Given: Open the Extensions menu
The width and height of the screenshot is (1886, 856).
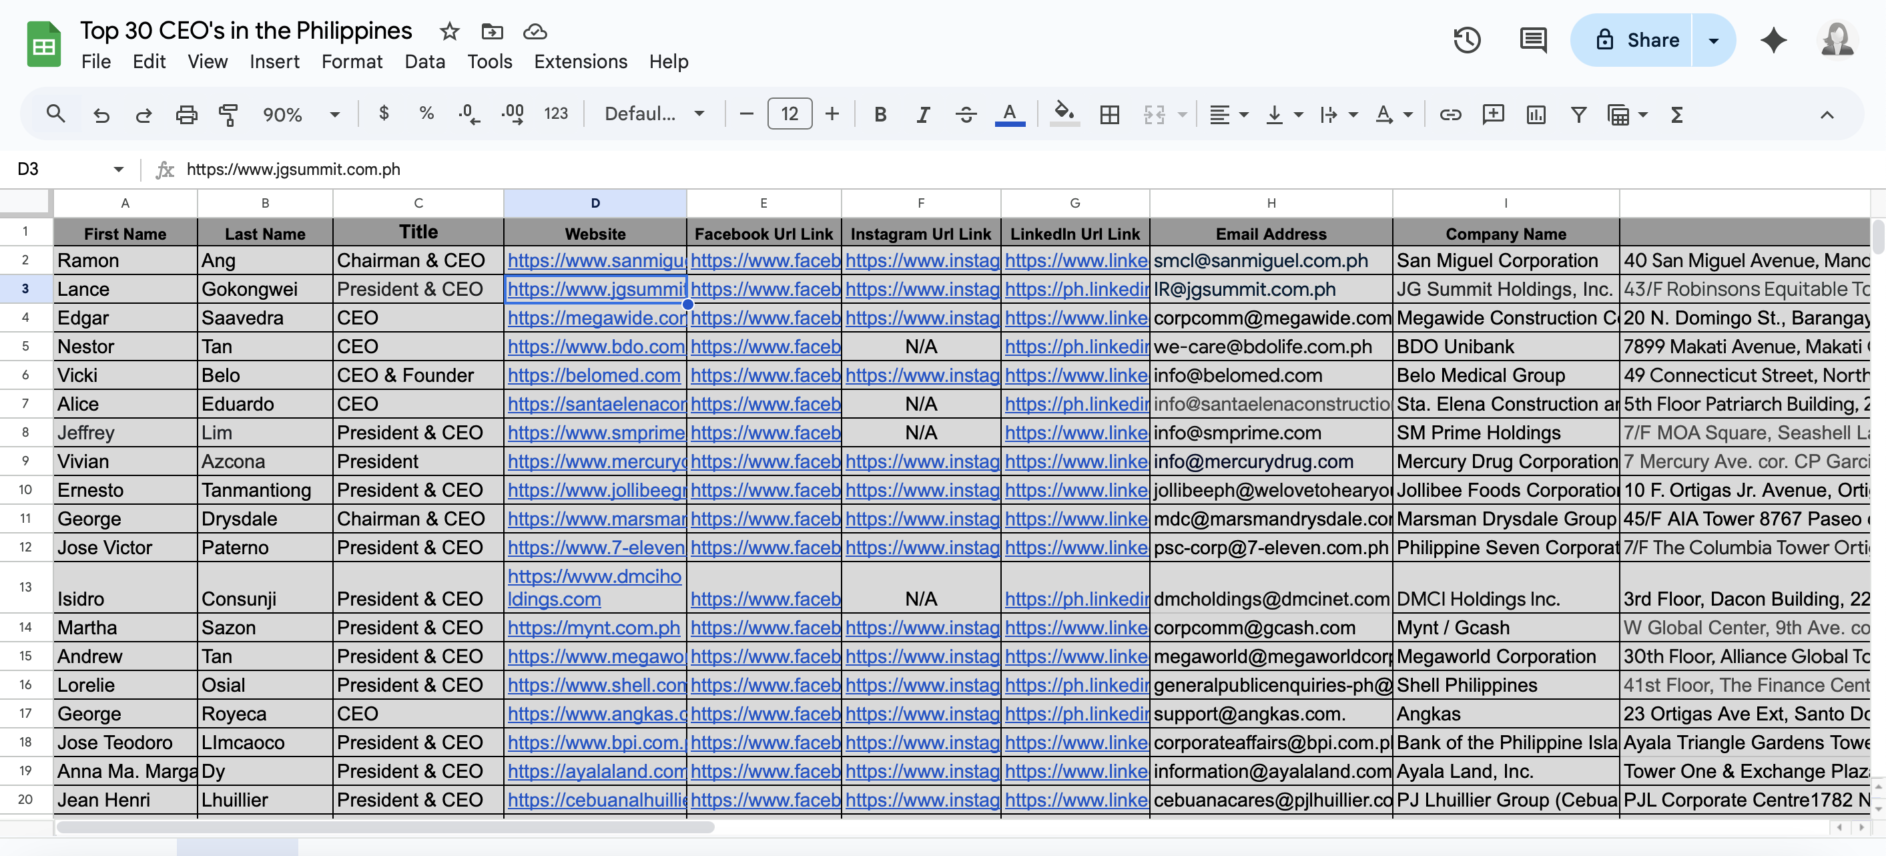Looking at the screenshot, I should (580, 61).
